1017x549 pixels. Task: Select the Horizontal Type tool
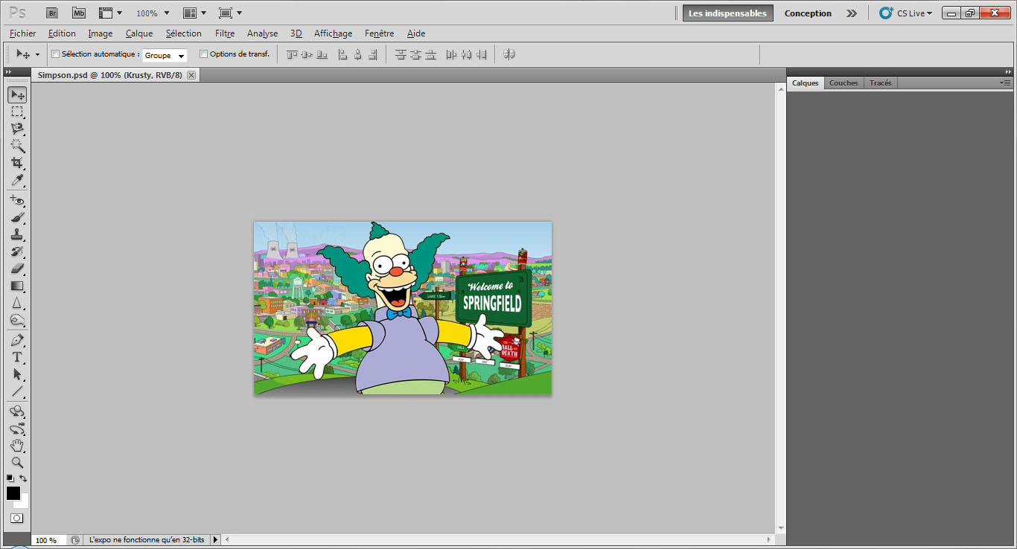pyautogui.click(x=16, y=358)
